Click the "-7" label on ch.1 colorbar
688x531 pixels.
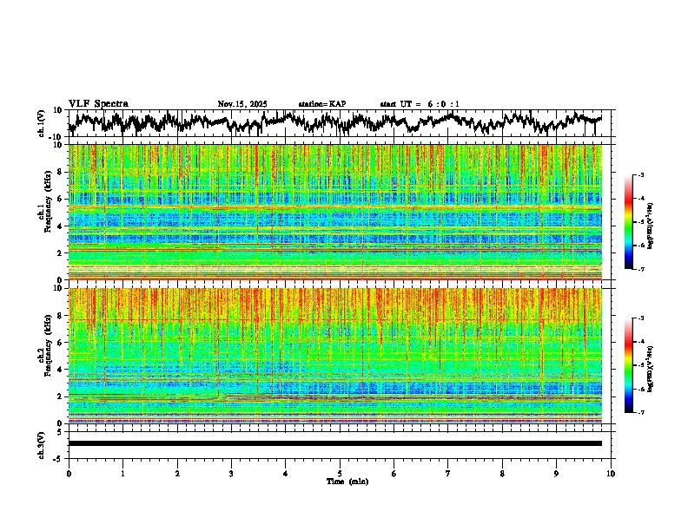pos(640,269)
